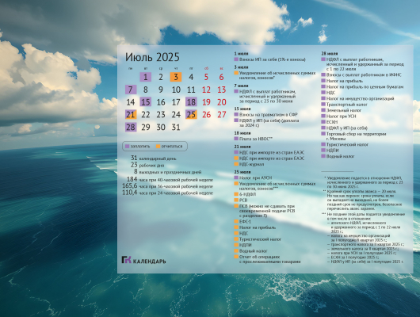Click the ГК Календарь logo

pyautogui.click(x=144, y=260)
